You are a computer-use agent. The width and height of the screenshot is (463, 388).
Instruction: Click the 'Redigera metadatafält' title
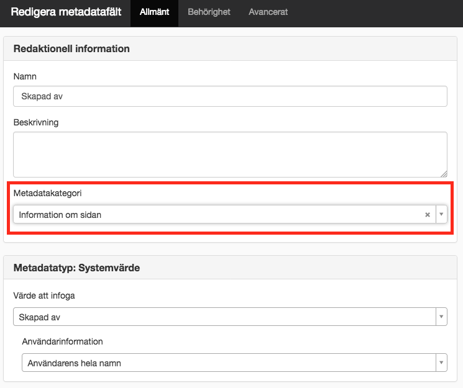pos(66,12)
